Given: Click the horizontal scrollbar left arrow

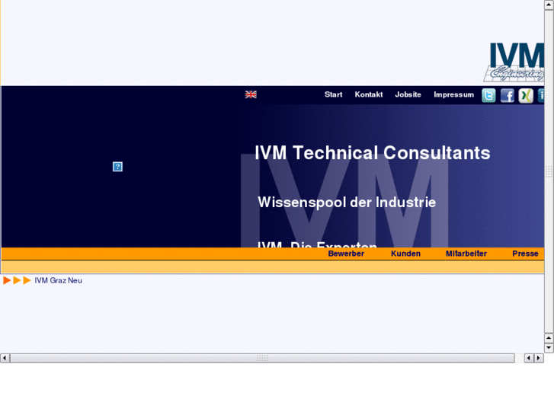Looking at the screenshot, I should point(5,358).
